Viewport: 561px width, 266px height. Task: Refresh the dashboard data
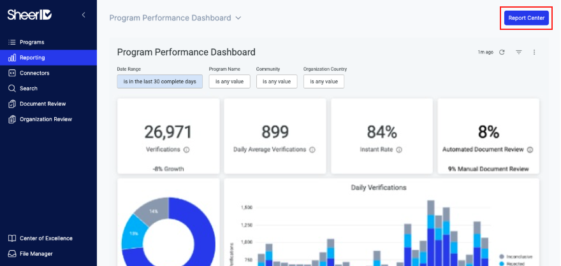click(502, 52)
